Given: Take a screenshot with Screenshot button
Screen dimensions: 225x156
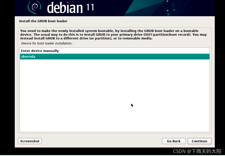Looking at the screenshot, I should coord(30,141).
